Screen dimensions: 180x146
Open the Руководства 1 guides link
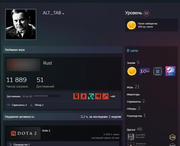point(136,116)
